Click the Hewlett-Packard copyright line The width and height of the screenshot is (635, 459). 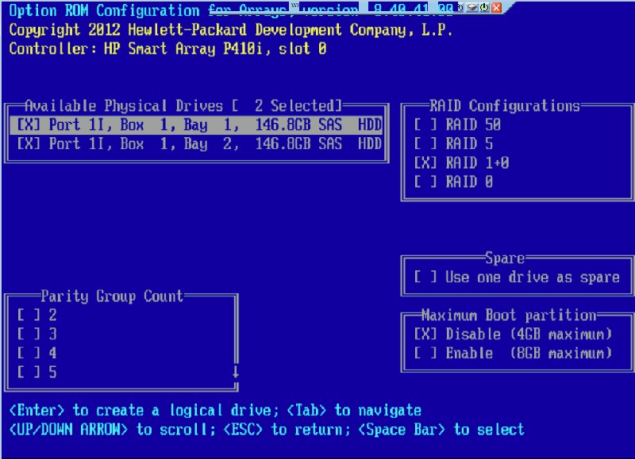(x=230, y=30)
